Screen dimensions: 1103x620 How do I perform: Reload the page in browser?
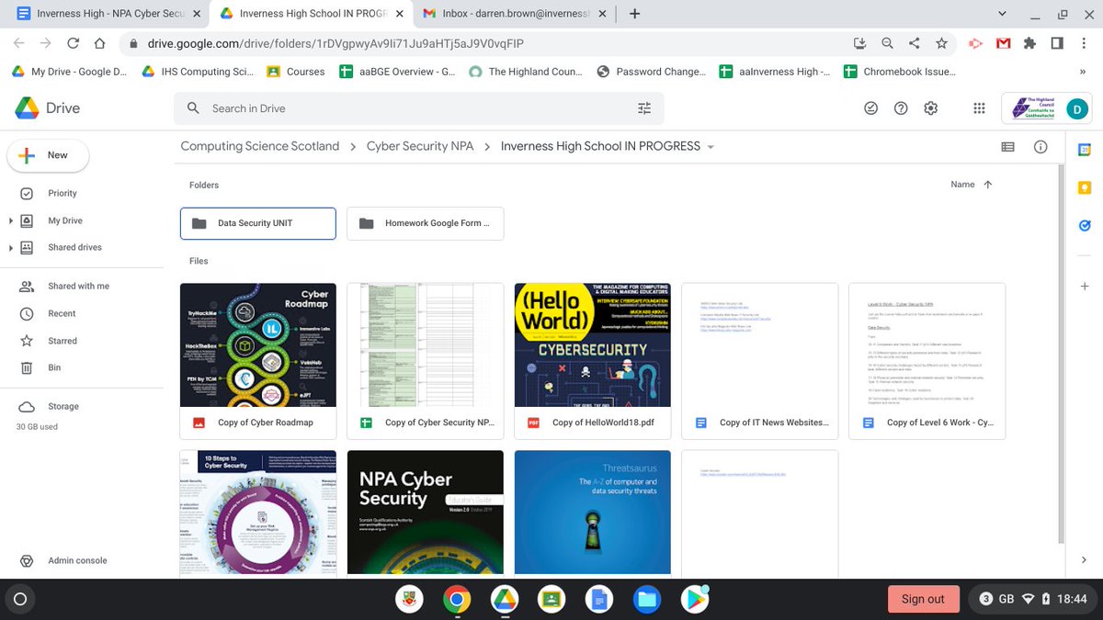tap(74, 43)
